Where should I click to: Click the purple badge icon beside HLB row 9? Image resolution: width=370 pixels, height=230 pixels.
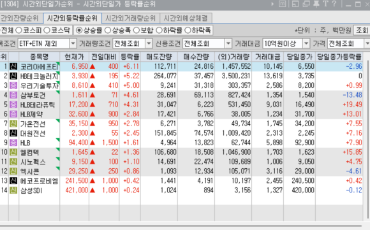13,143
